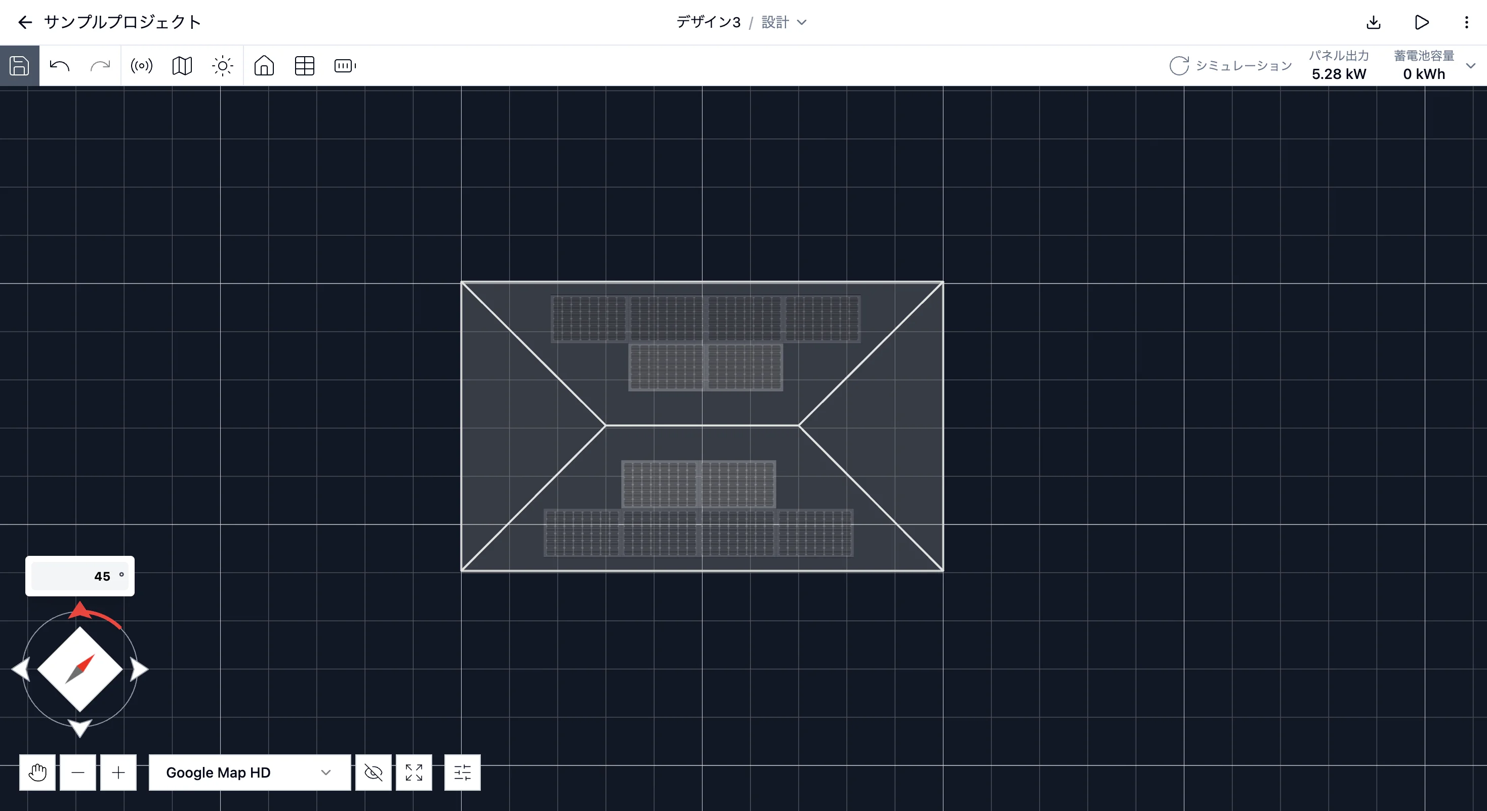Undo the last action
1487x811 pixels.
tap(59, 66)
